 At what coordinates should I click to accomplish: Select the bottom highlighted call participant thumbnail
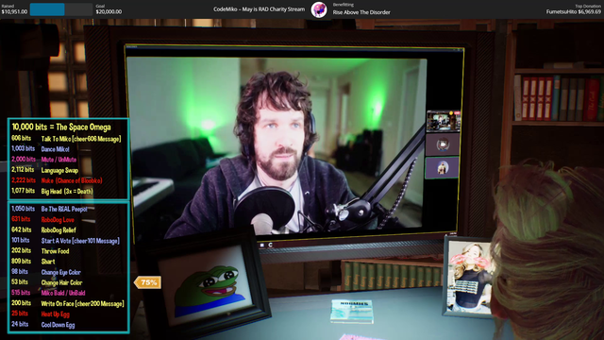click(443, 168)
